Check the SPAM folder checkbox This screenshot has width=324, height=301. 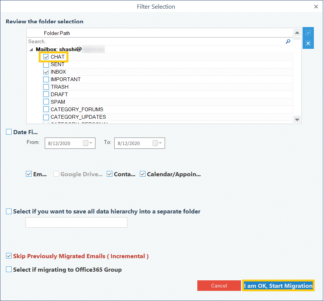click(46, 102)
